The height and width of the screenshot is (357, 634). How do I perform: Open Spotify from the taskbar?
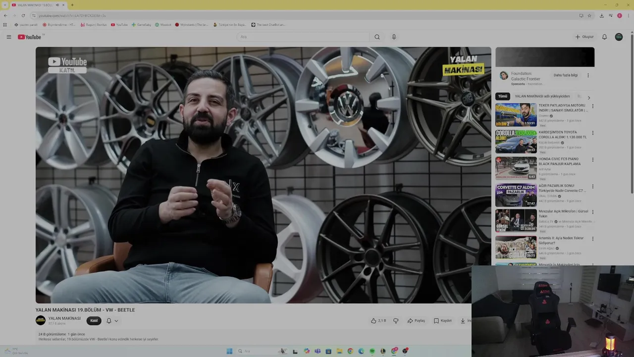[372, 351]
